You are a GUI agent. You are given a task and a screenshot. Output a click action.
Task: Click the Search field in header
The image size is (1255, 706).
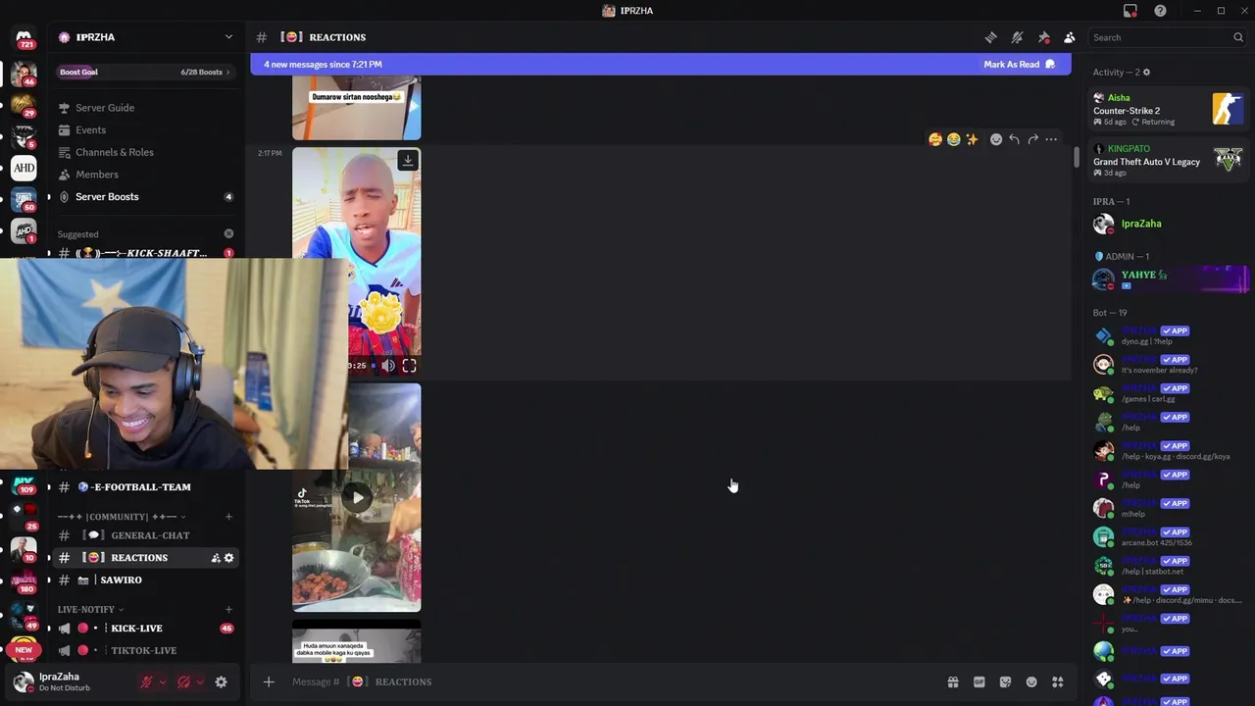coord(1167,37)
